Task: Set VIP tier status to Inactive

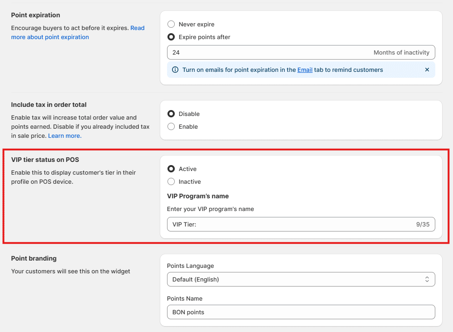Action: tap(171, 181)
